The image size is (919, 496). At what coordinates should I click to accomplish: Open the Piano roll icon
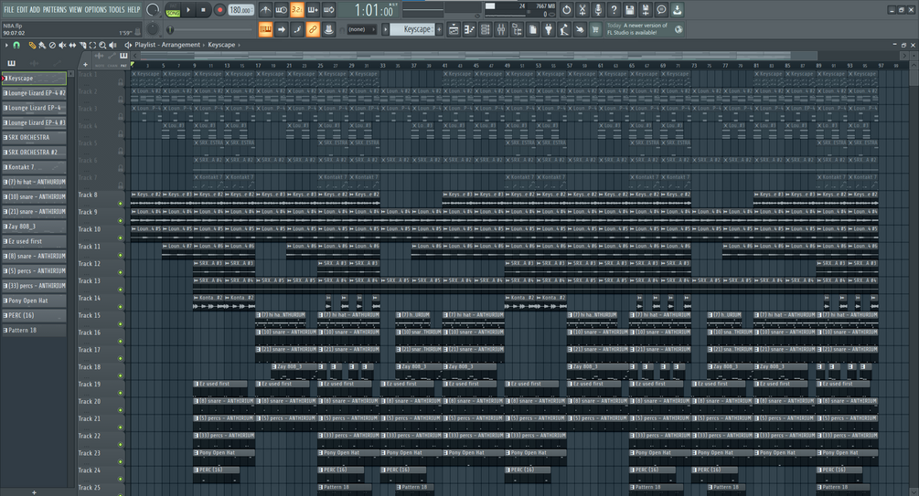(x=469, y=29)
